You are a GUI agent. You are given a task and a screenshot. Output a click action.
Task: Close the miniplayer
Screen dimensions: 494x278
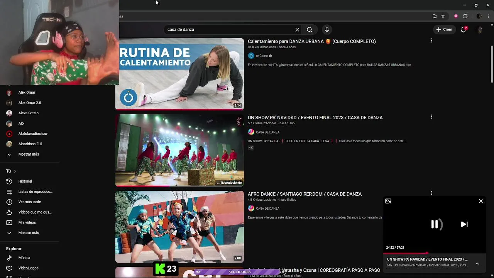pos(481,201)
